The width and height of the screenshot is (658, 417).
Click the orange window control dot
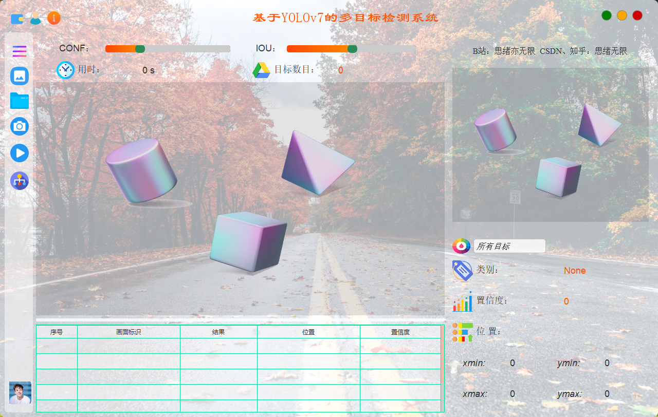pyautogui.click(x=622, y=15)
